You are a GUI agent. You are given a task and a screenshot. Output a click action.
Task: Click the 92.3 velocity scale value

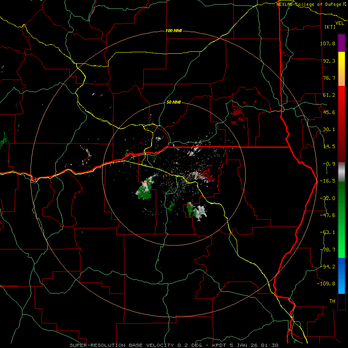point(329,61)
